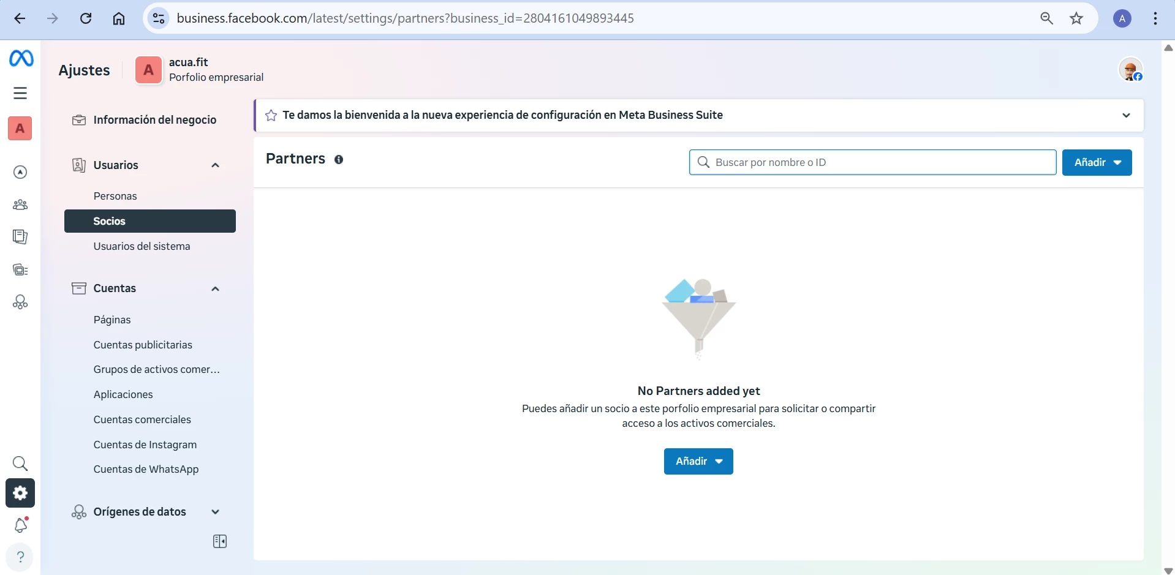Click the page scrollbar up arrow
1175x575 pixels.
(1168, 48)
